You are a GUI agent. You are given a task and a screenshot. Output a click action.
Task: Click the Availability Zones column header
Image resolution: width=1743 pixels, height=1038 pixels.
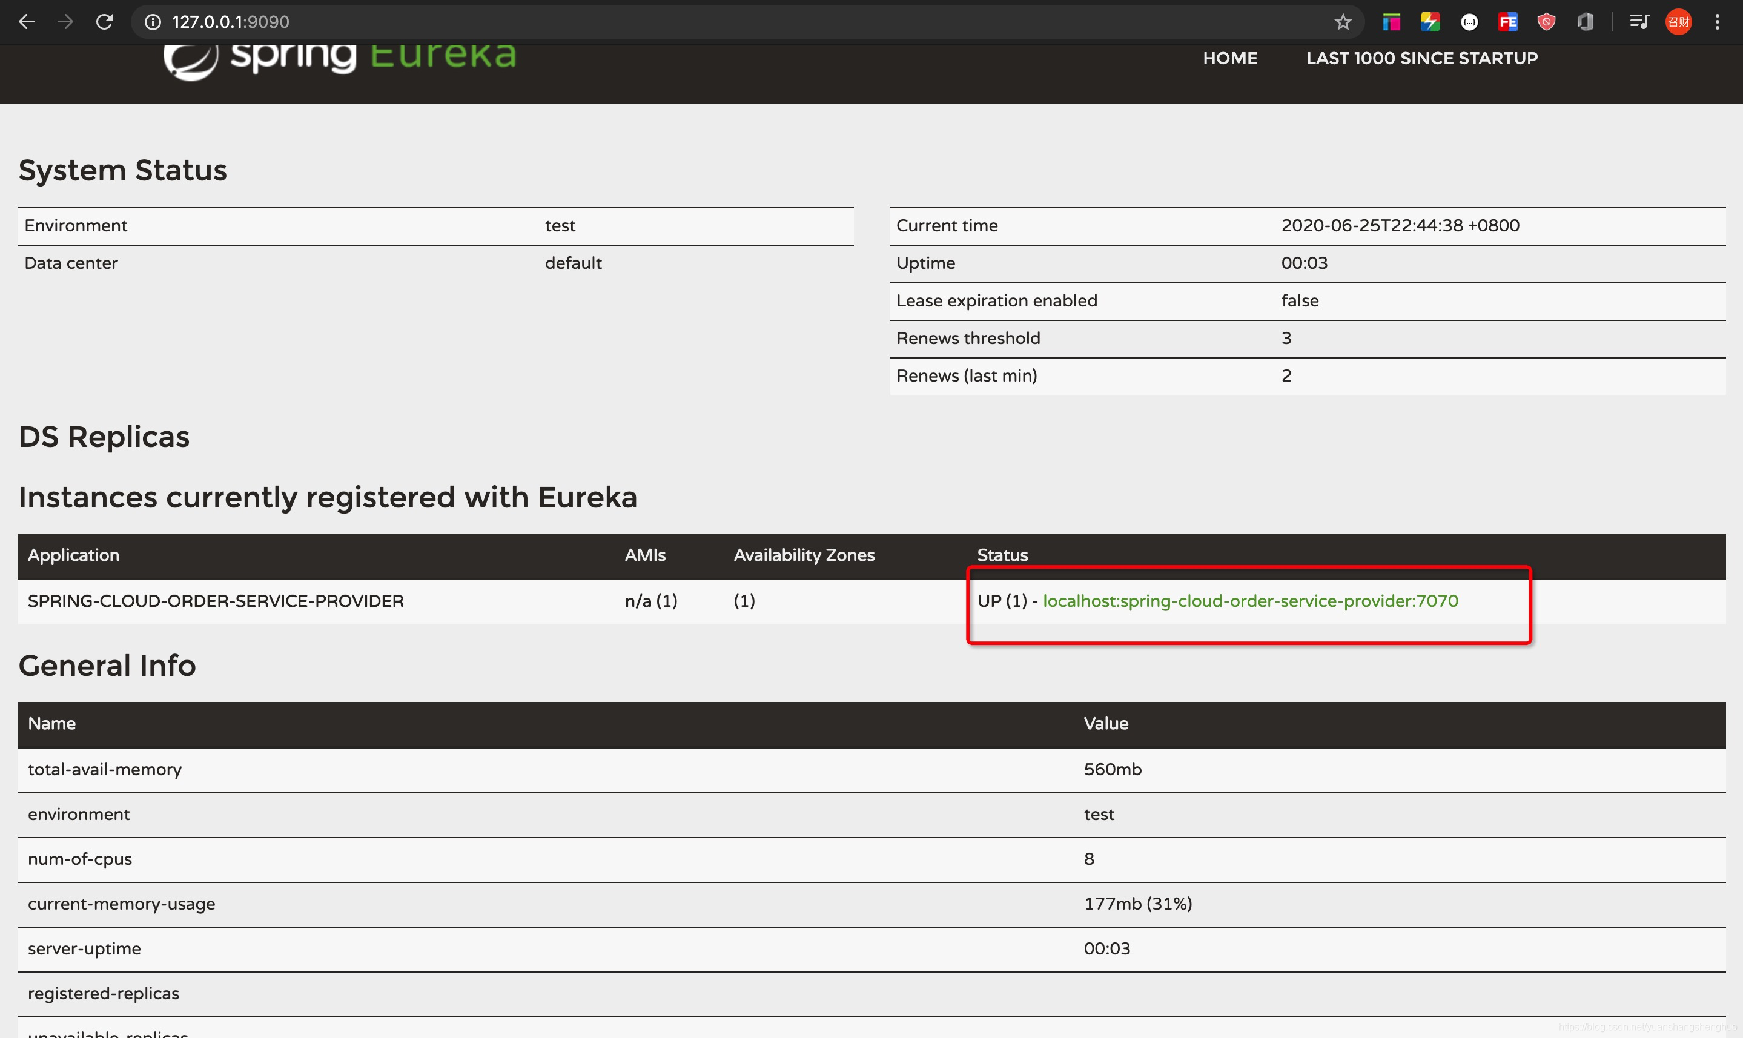pos(804,555)
